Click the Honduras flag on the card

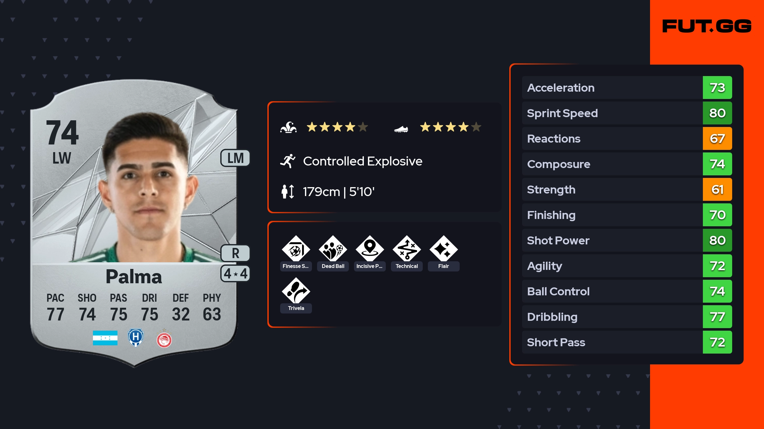pos(105,338)
